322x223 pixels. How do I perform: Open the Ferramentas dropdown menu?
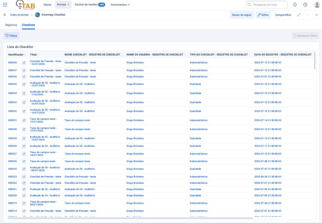coord(120,5)
